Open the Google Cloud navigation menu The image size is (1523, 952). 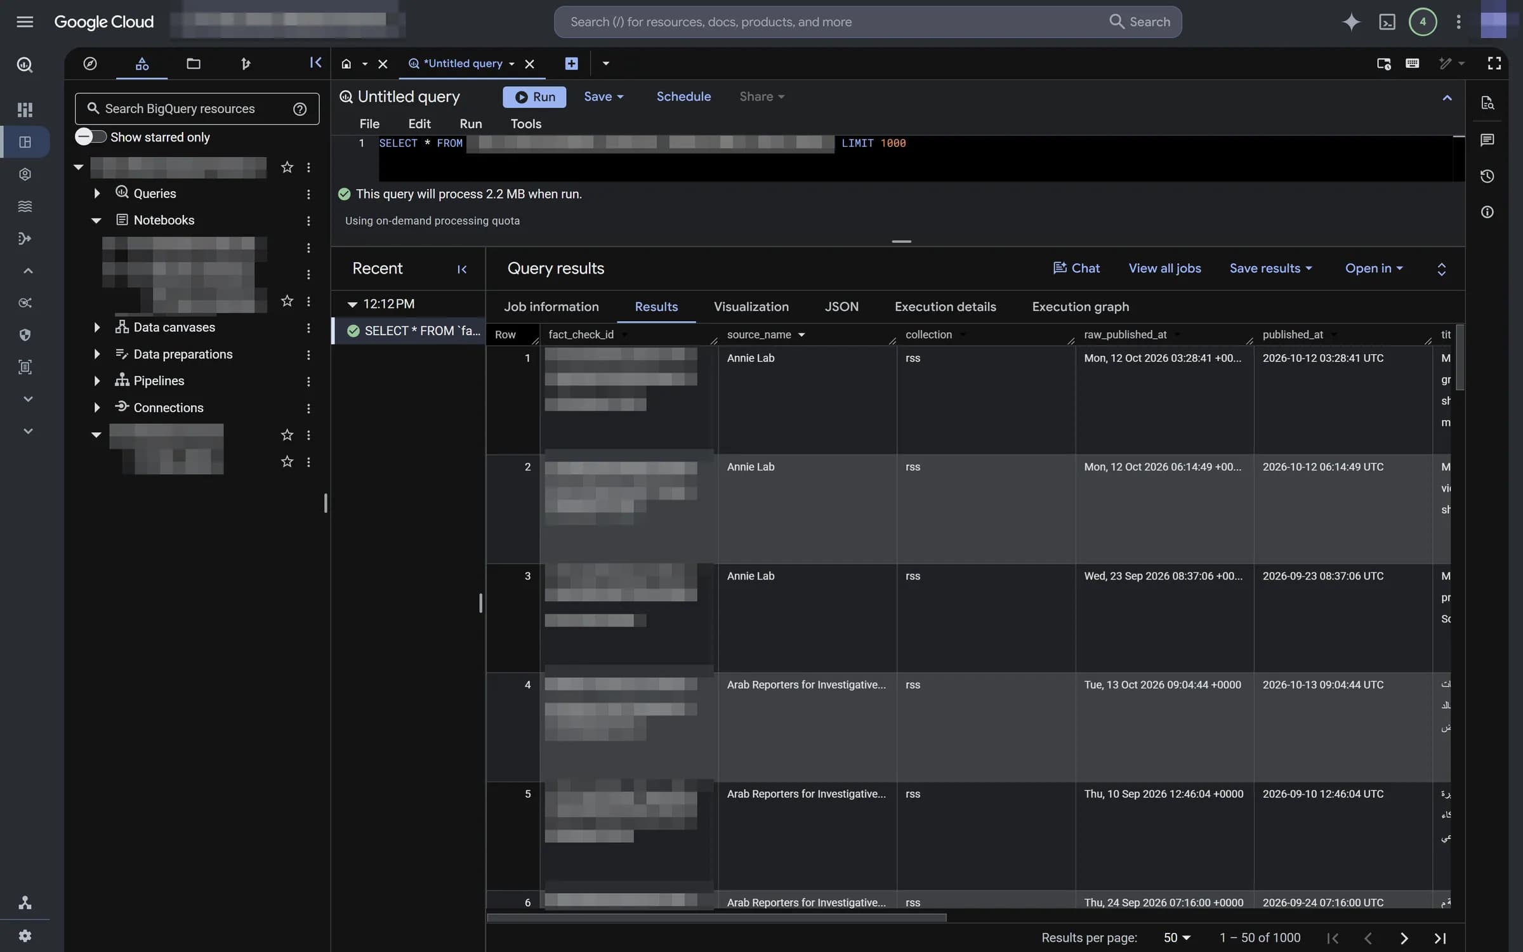[25, 22]
